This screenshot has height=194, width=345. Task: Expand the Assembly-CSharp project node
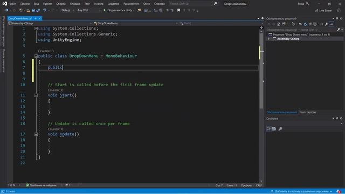coord(268,39)
